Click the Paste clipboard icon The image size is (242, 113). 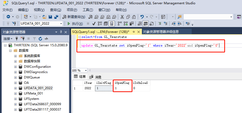(134, 17)
